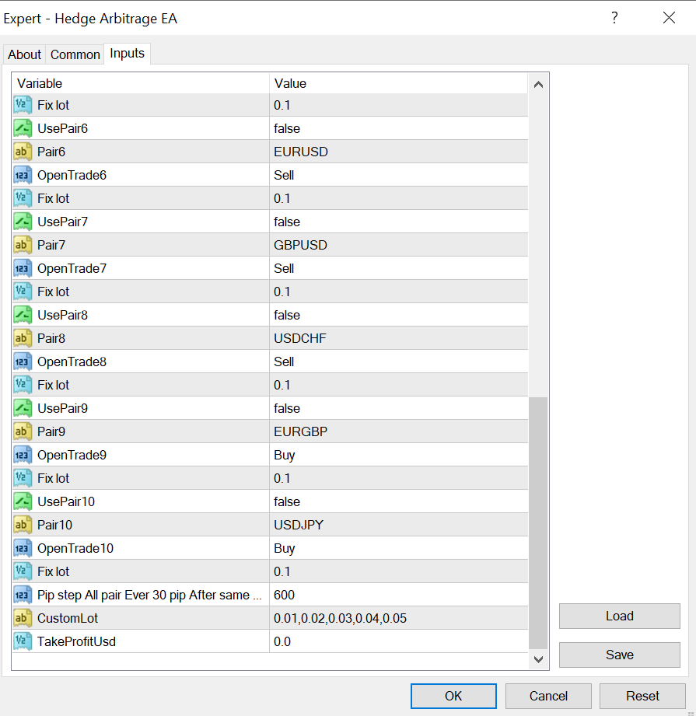Screen dimensions: 696x716
Task: Edit the Pip step value 600
Action: [x=398, y=595]
